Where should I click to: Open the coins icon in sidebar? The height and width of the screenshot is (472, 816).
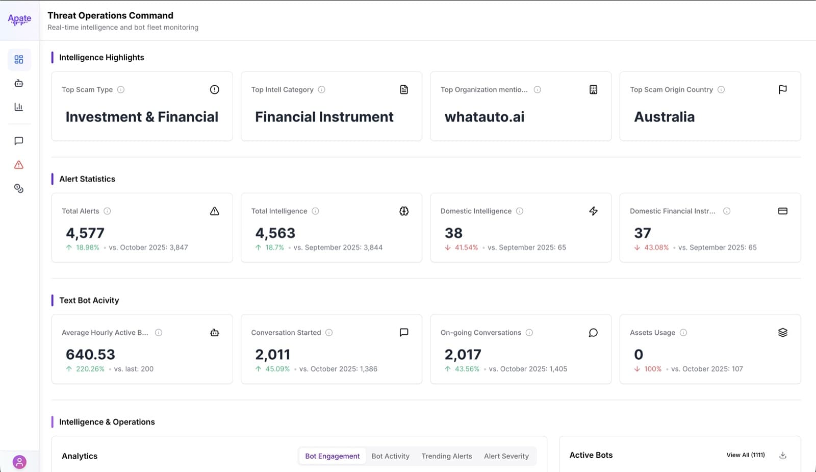[x=19, y=189]
